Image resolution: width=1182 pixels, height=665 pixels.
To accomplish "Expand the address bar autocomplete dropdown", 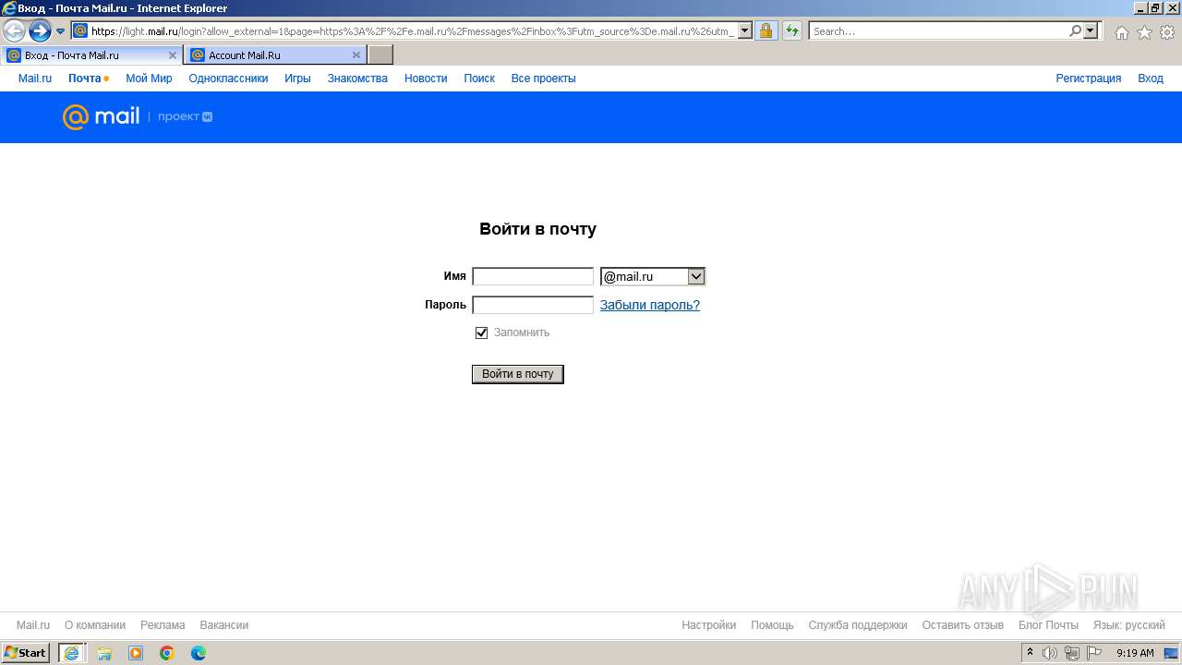I will [x=745, y=30].
